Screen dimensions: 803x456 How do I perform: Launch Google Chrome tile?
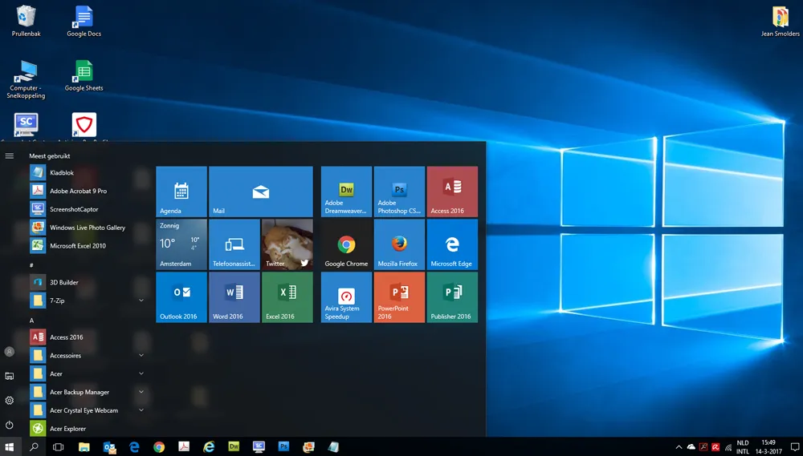[346, 244]
